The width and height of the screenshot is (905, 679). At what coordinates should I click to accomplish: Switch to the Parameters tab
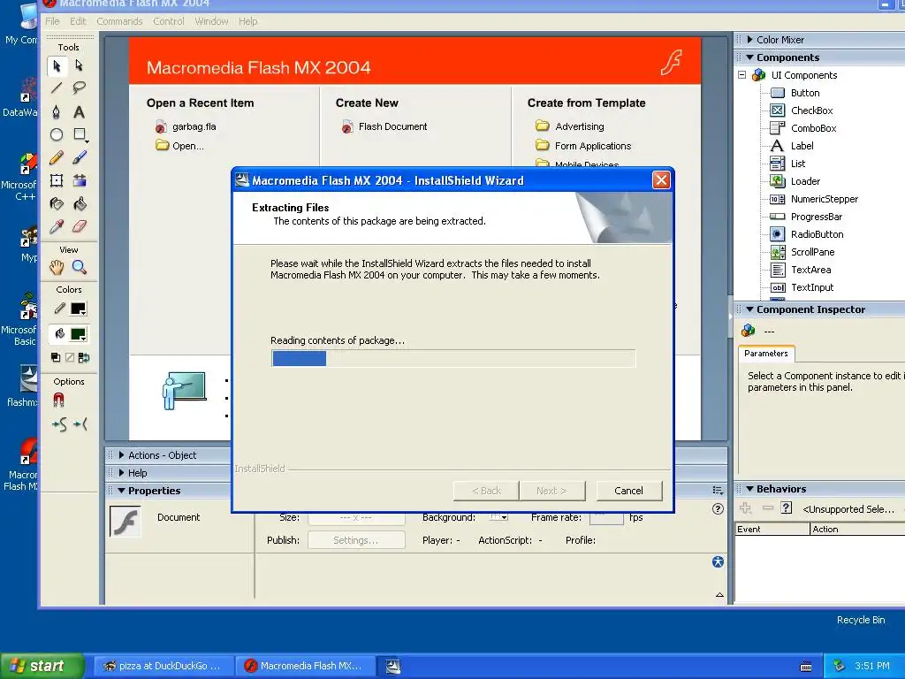(x=766, y=354)
